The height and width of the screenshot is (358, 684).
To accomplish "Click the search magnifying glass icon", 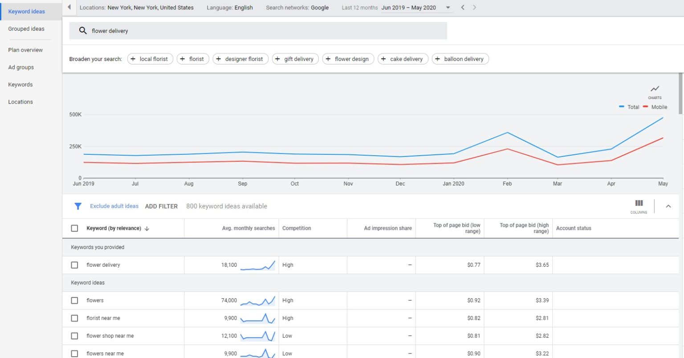I will point(83,30).
